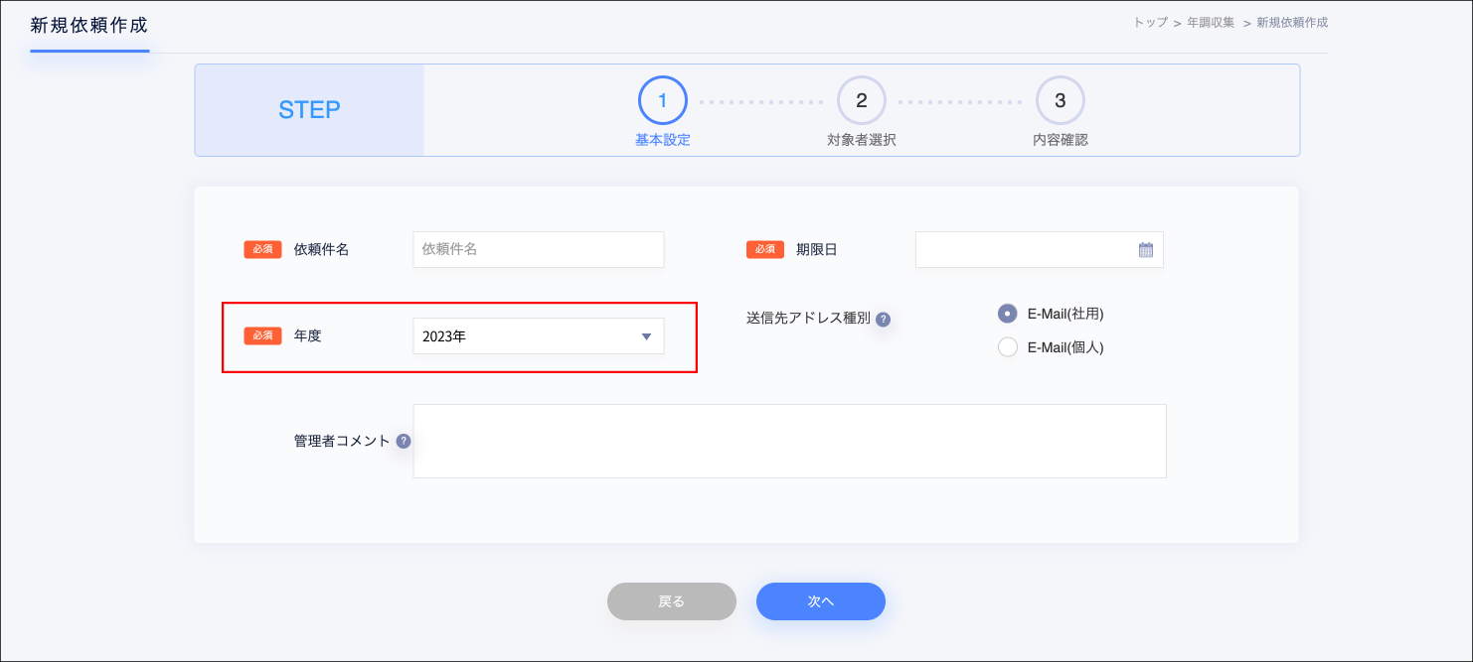Focus the 期限日 date field
1473x662 pixels.
1040,250
